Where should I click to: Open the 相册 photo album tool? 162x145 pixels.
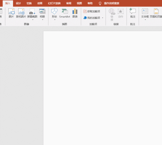[42, 13]
